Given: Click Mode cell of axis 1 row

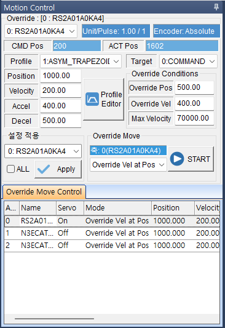Looking at the screenshot, I should point(117,233).
